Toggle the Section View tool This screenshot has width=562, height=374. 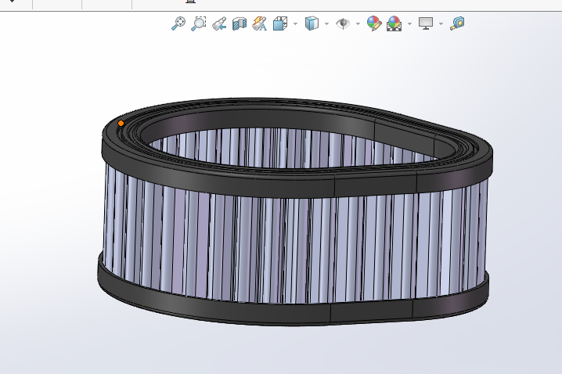(240, 23)
